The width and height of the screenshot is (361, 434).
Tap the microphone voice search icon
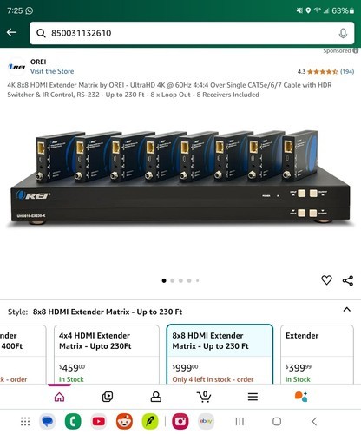(x=343, y=33)
